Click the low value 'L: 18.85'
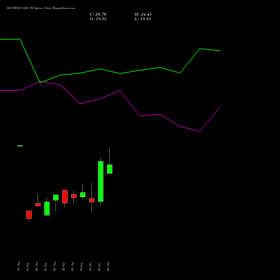Viewport: 280px width, 280px height. pyautogui.click(x=143, y=19)
